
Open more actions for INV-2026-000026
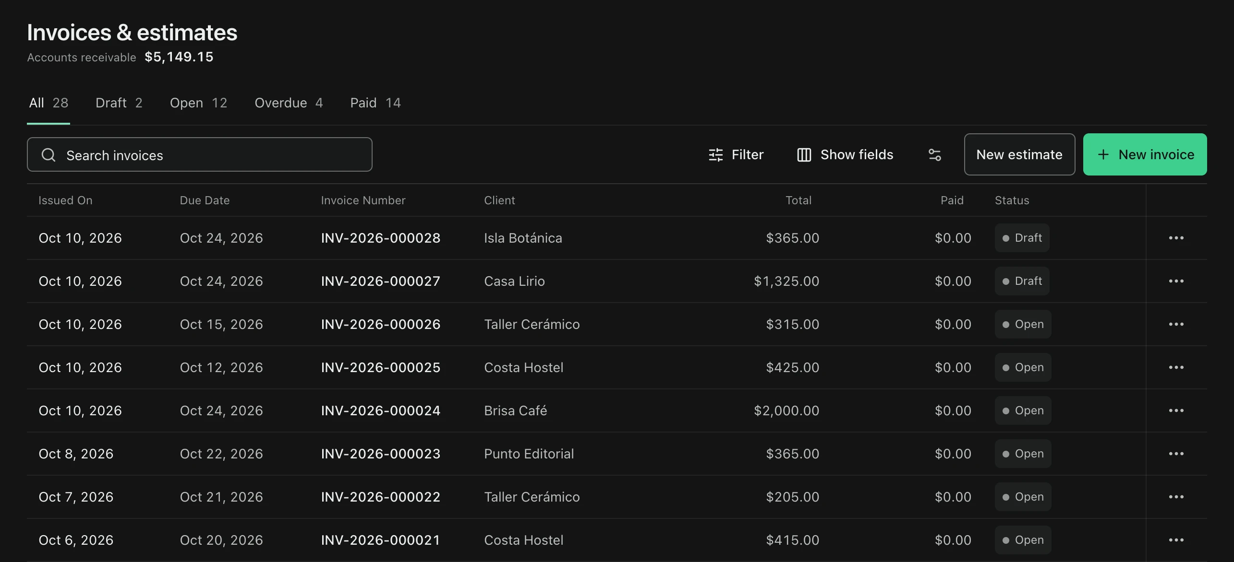coord(1176,324)
